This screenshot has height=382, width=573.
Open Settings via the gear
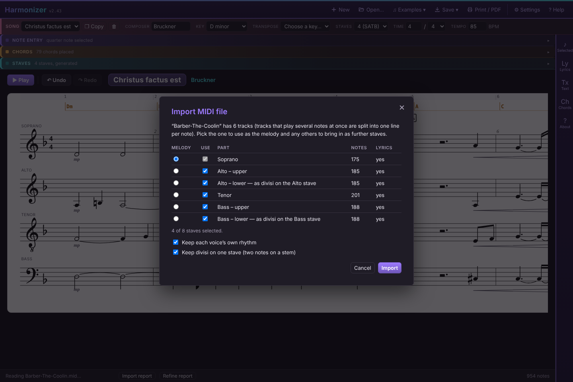point(527,10)
